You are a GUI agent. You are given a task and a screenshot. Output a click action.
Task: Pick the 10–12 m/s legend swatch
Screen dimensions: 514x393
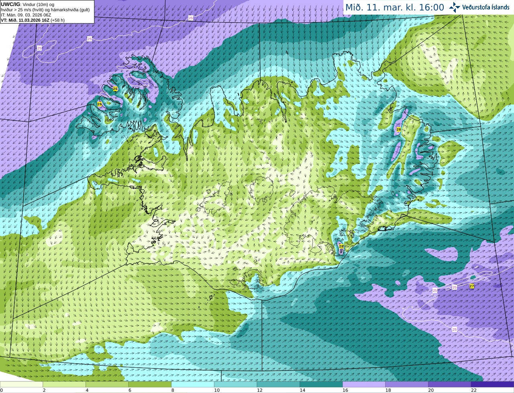(235, 384)
